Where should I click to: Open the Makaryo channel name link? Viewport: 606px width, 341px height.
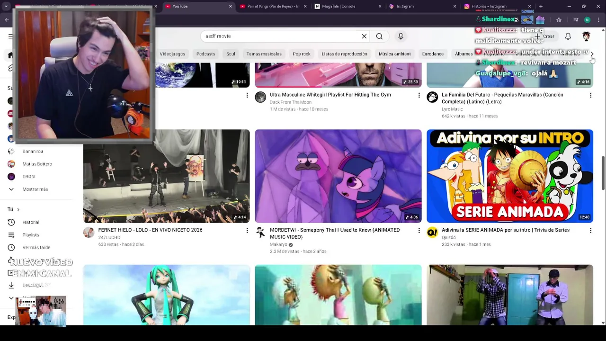tap(278, 244)
